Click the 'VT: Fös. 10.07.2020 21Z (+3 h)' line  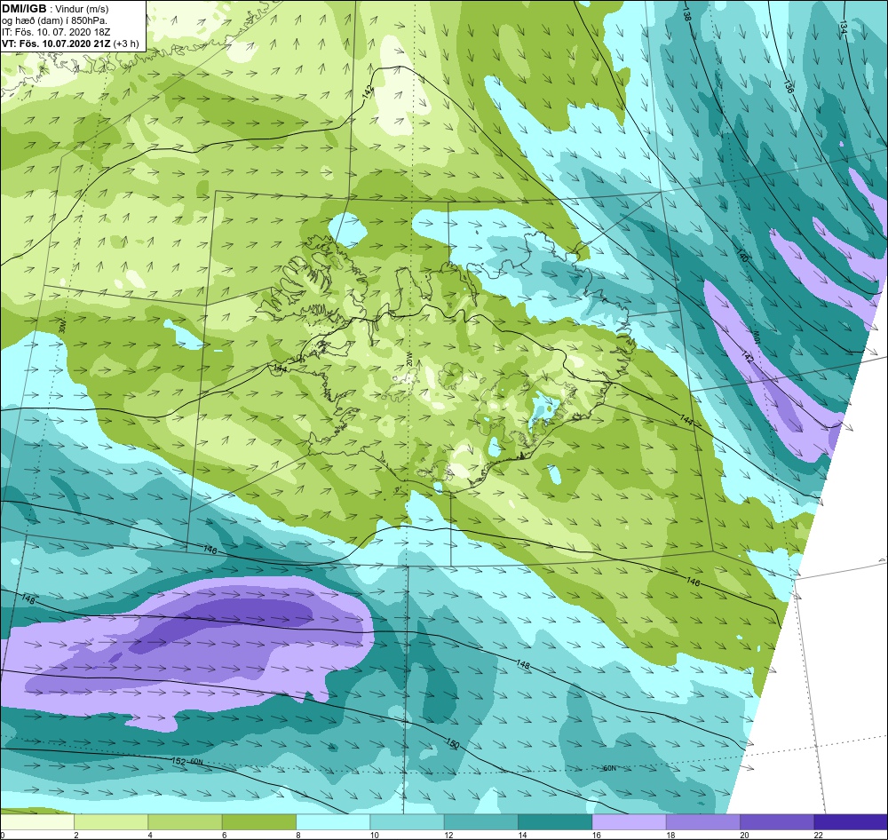[x=70, y=44]
